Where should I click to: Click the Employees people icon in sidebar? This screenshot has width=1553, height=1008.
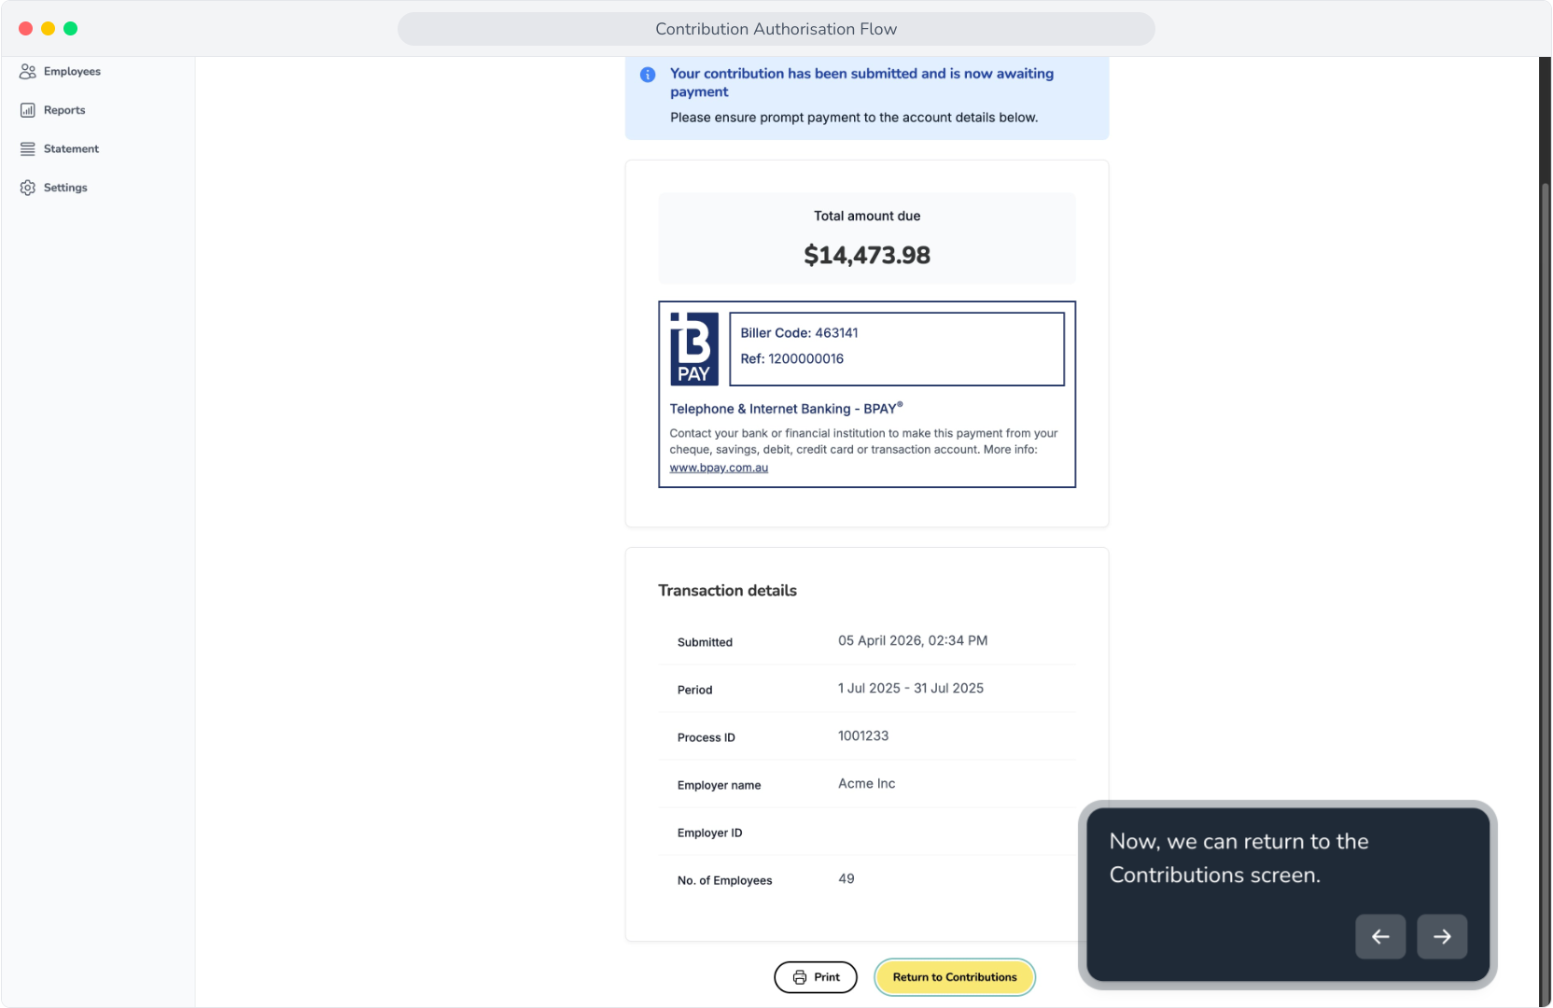pyautogui.click(x=28, y=72)
